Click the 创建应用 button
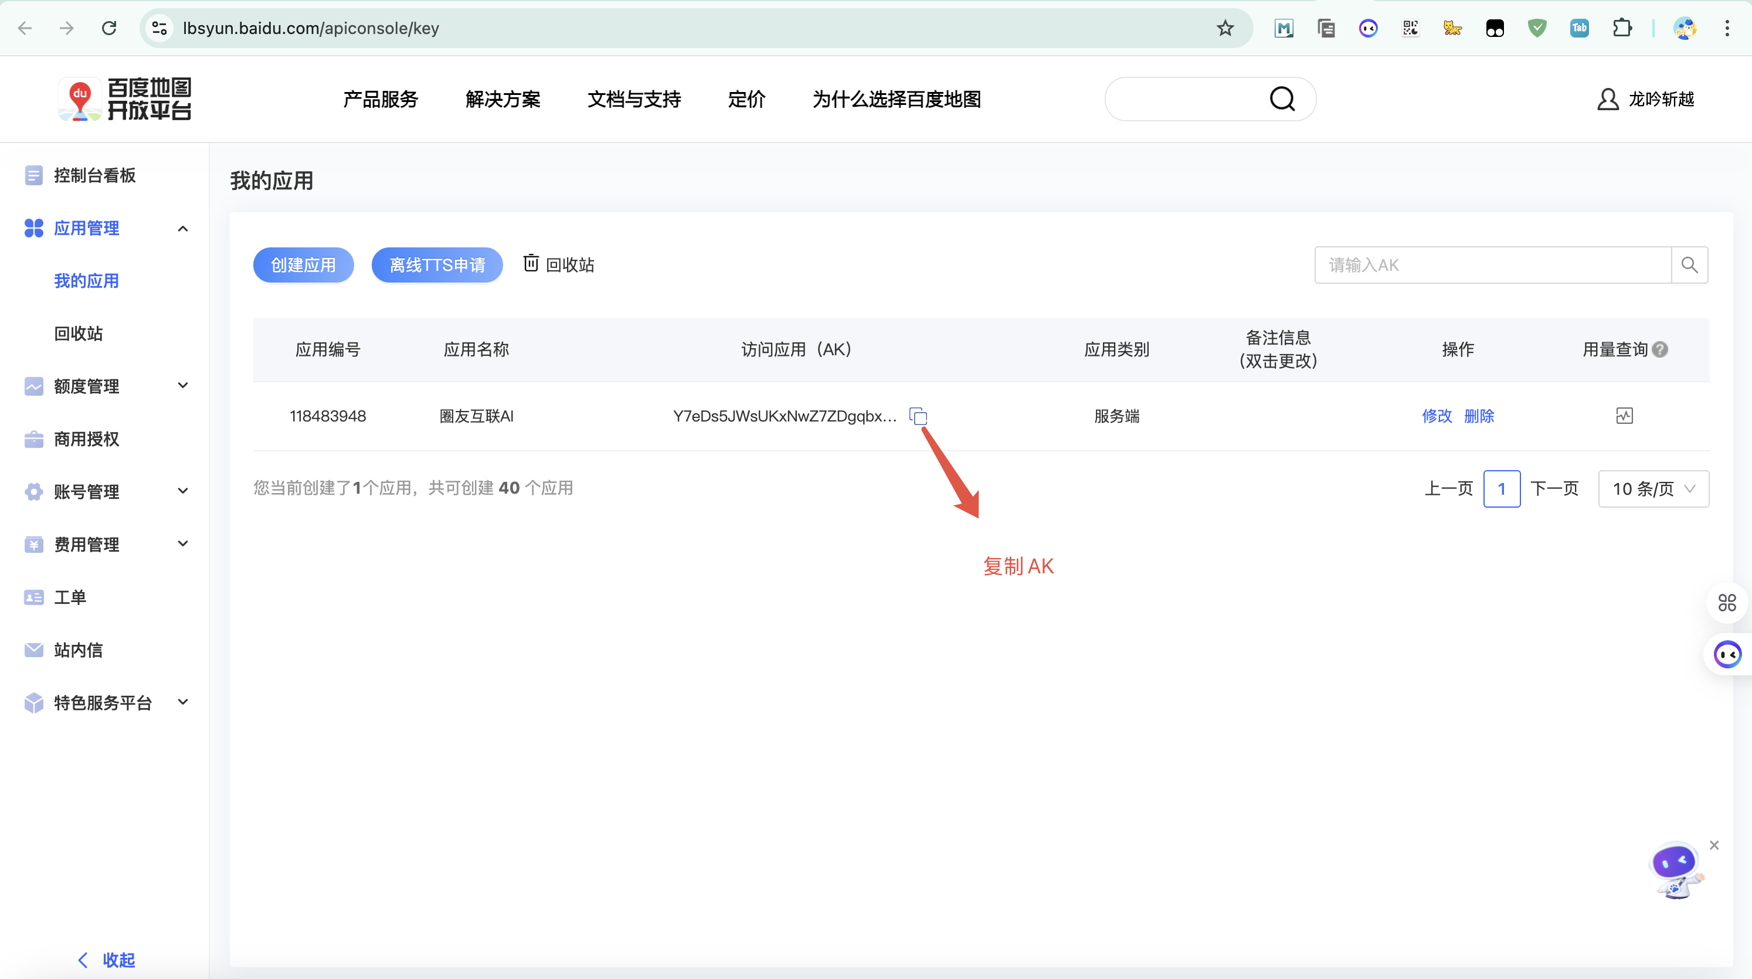The width and height of the screenshot is (1752, 979). [x=303, y=265]
